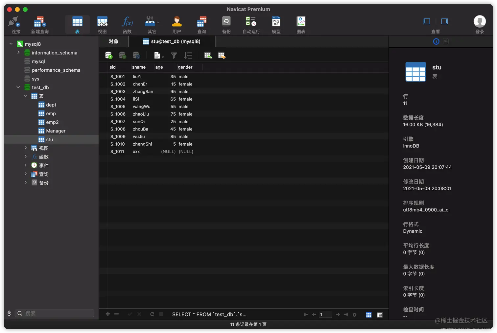Switch to grid view of records
The image size is (497, 333).
click(369, 315)
